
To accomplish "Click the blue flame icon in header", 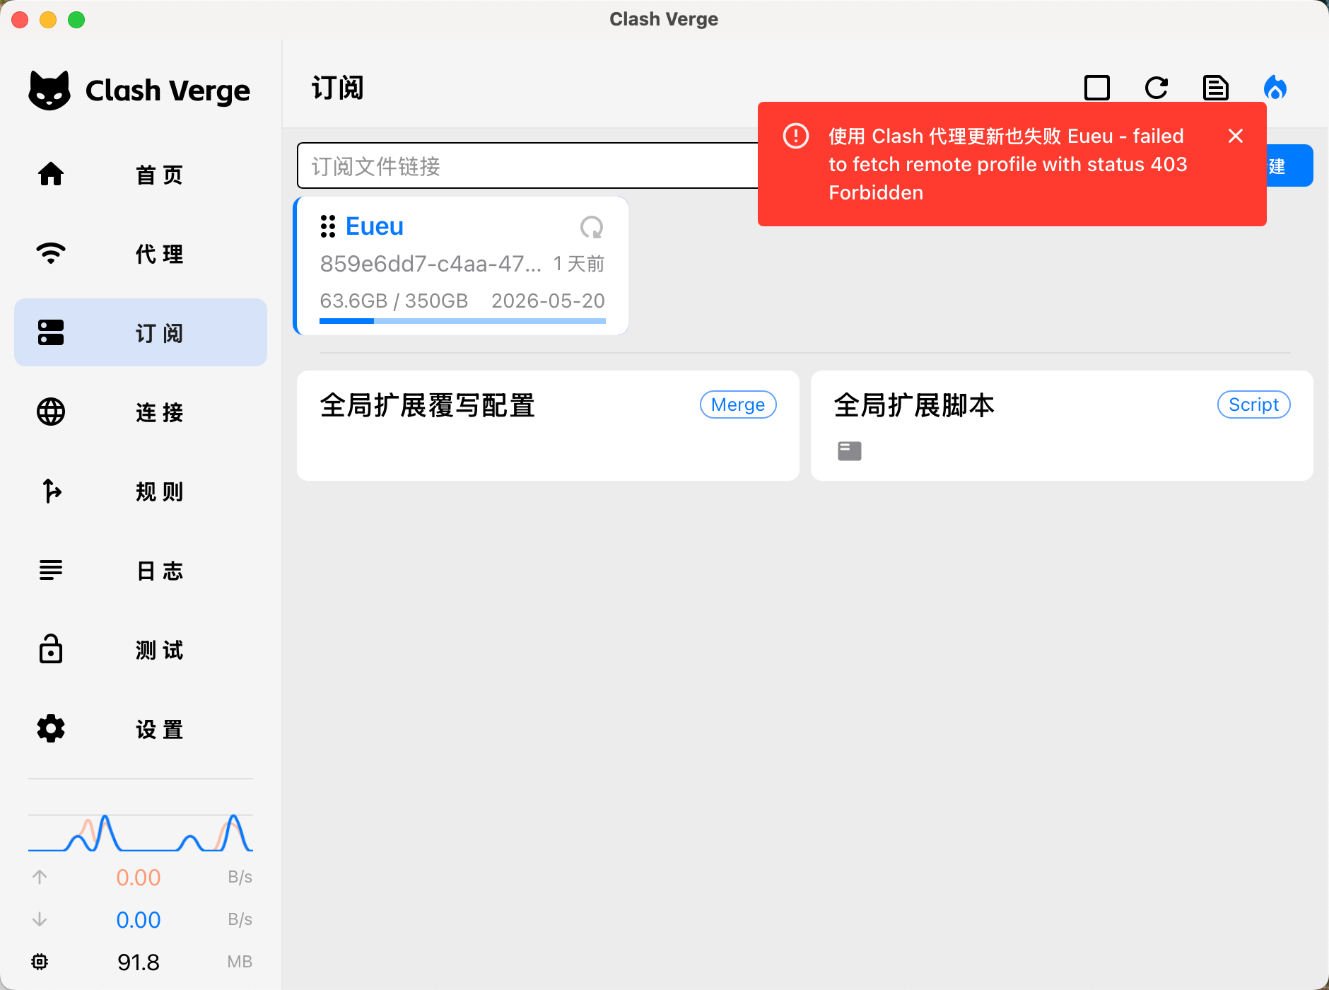I will (1275, 88).
